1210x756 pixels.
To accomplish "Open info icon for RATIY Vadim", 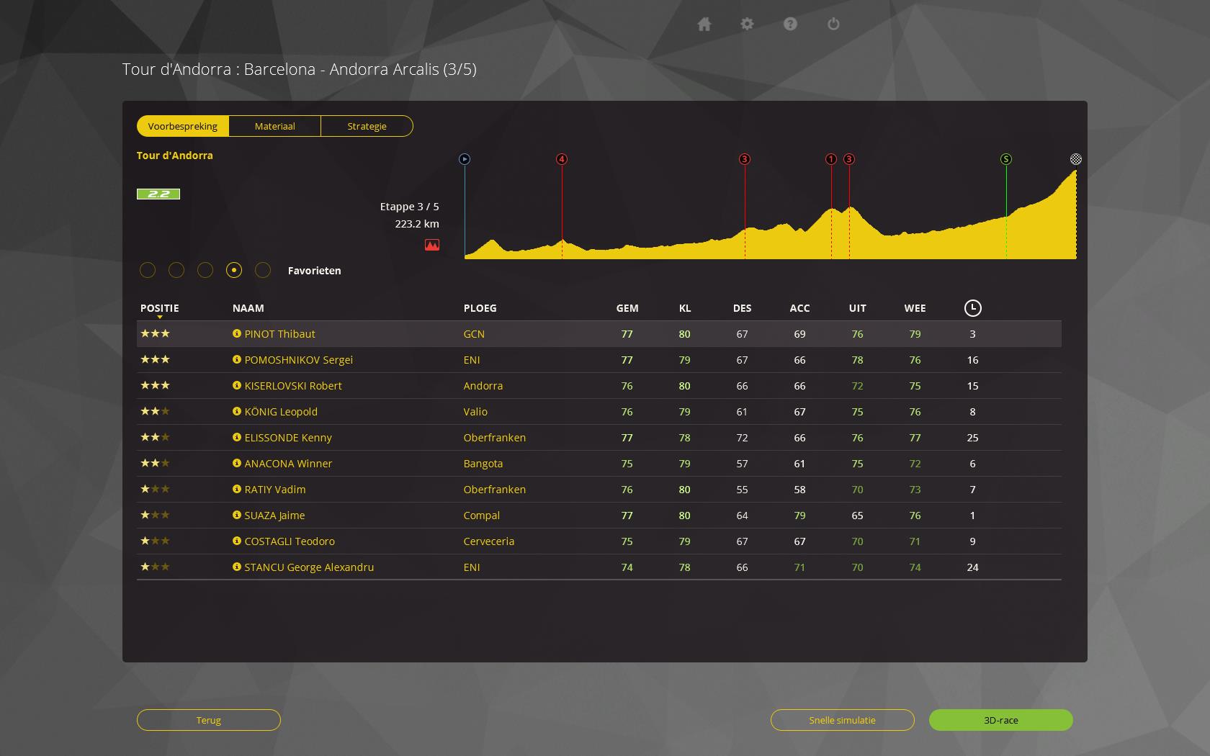I will [237, 489].
